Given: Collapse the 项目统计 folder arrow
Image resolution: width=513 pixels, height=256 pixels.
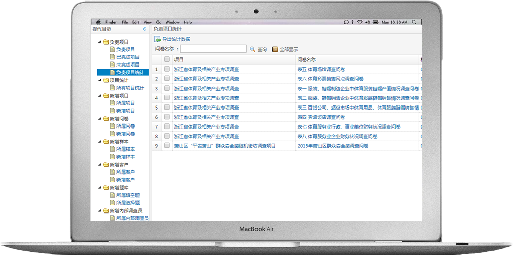Looking at the screenshot, I should (100, 80).
